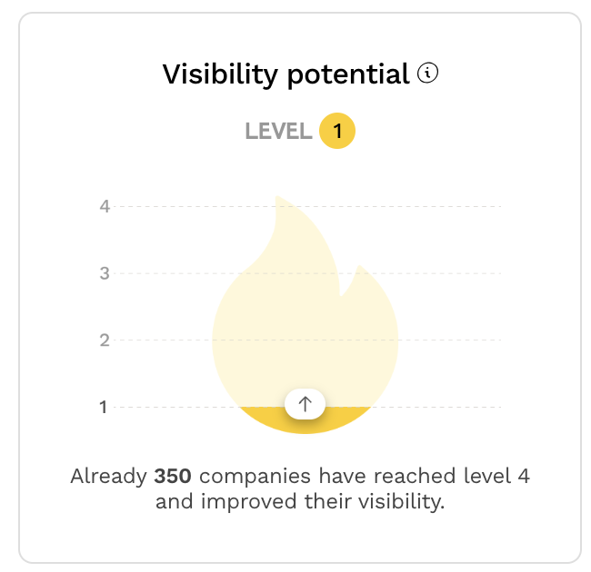Click the info icon beside Visibility potential
591x572 pixels.
(x=427, y=73)
